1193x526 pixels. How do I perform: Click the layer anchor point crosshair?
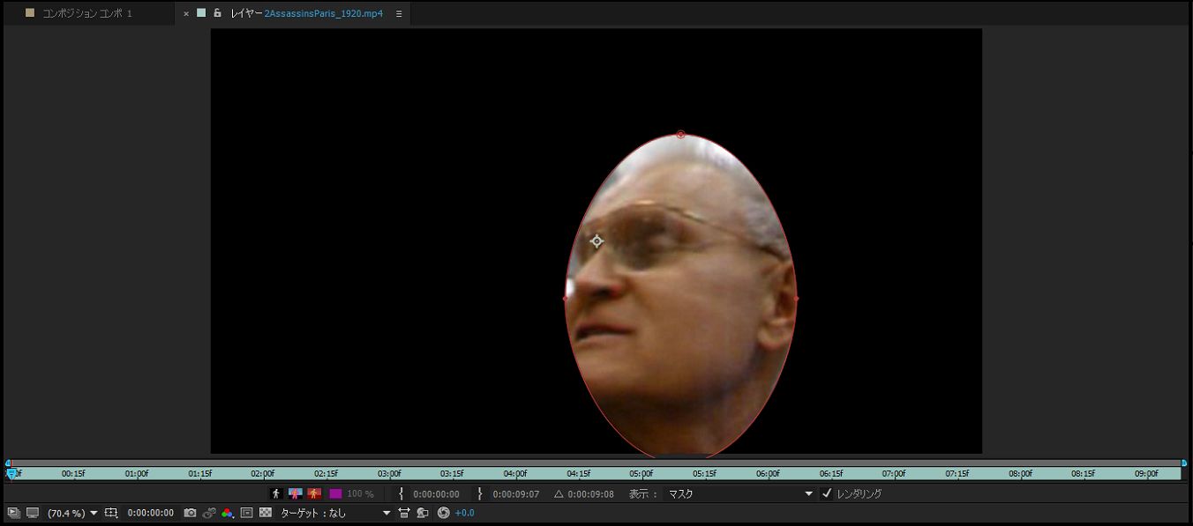coord(596,241)
